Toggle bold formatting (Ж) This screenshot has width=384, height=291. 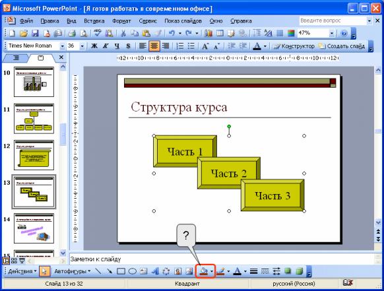pyautogui.click(x=94, y=46)
